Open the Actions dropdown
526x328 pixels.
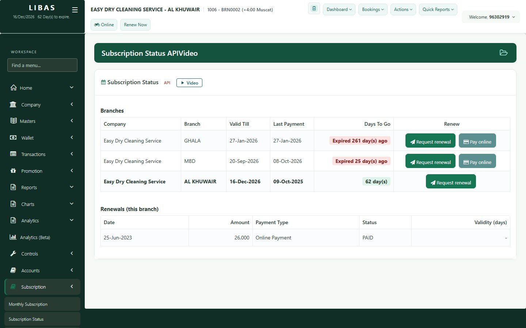pyautogui.click(x=403, y=9)
